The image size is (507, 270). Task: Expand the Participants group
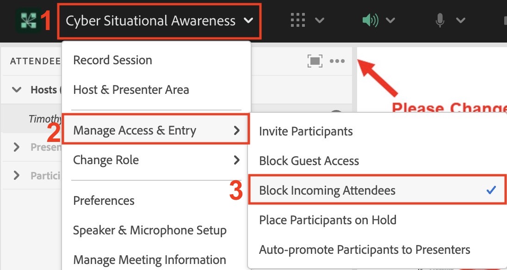[x=17, y=175]
